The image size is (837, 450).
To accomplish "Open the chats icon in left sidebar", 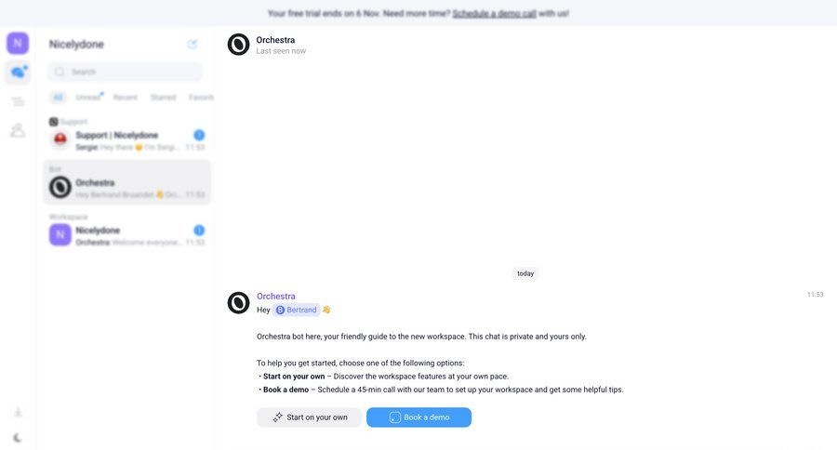I will (19, 72).
